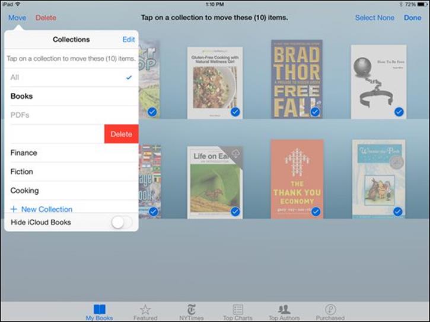Tap the iCloud download badge on Life on Earth
430x322 pixels.
pos(235,154)
